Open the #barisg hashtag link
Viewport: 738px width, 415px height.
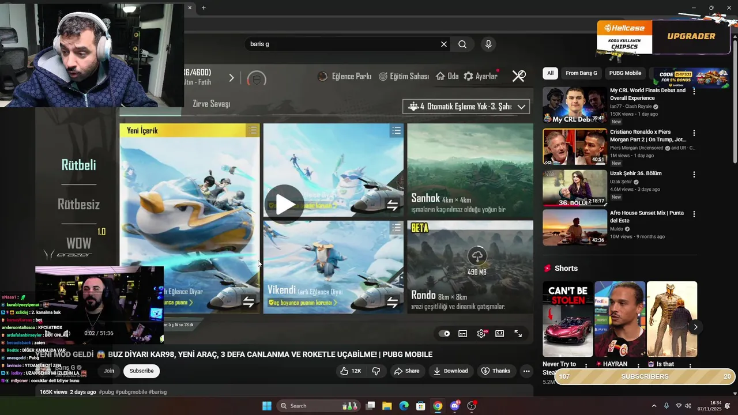tap(157, 392)
